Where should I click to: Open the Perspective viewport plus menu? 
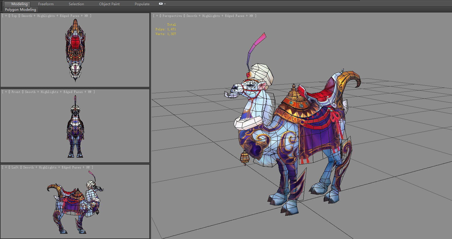click(157, 16)
